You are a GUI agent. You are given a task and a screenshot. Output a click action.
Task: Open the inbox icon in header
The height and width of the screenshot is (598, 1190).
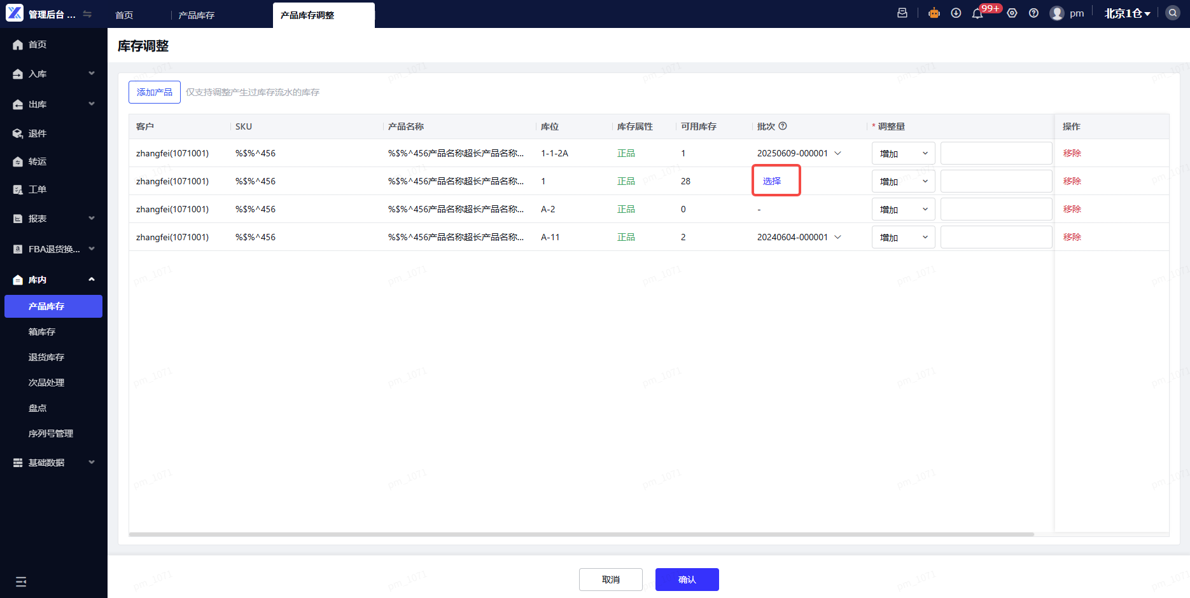click(x=902, y=13)
